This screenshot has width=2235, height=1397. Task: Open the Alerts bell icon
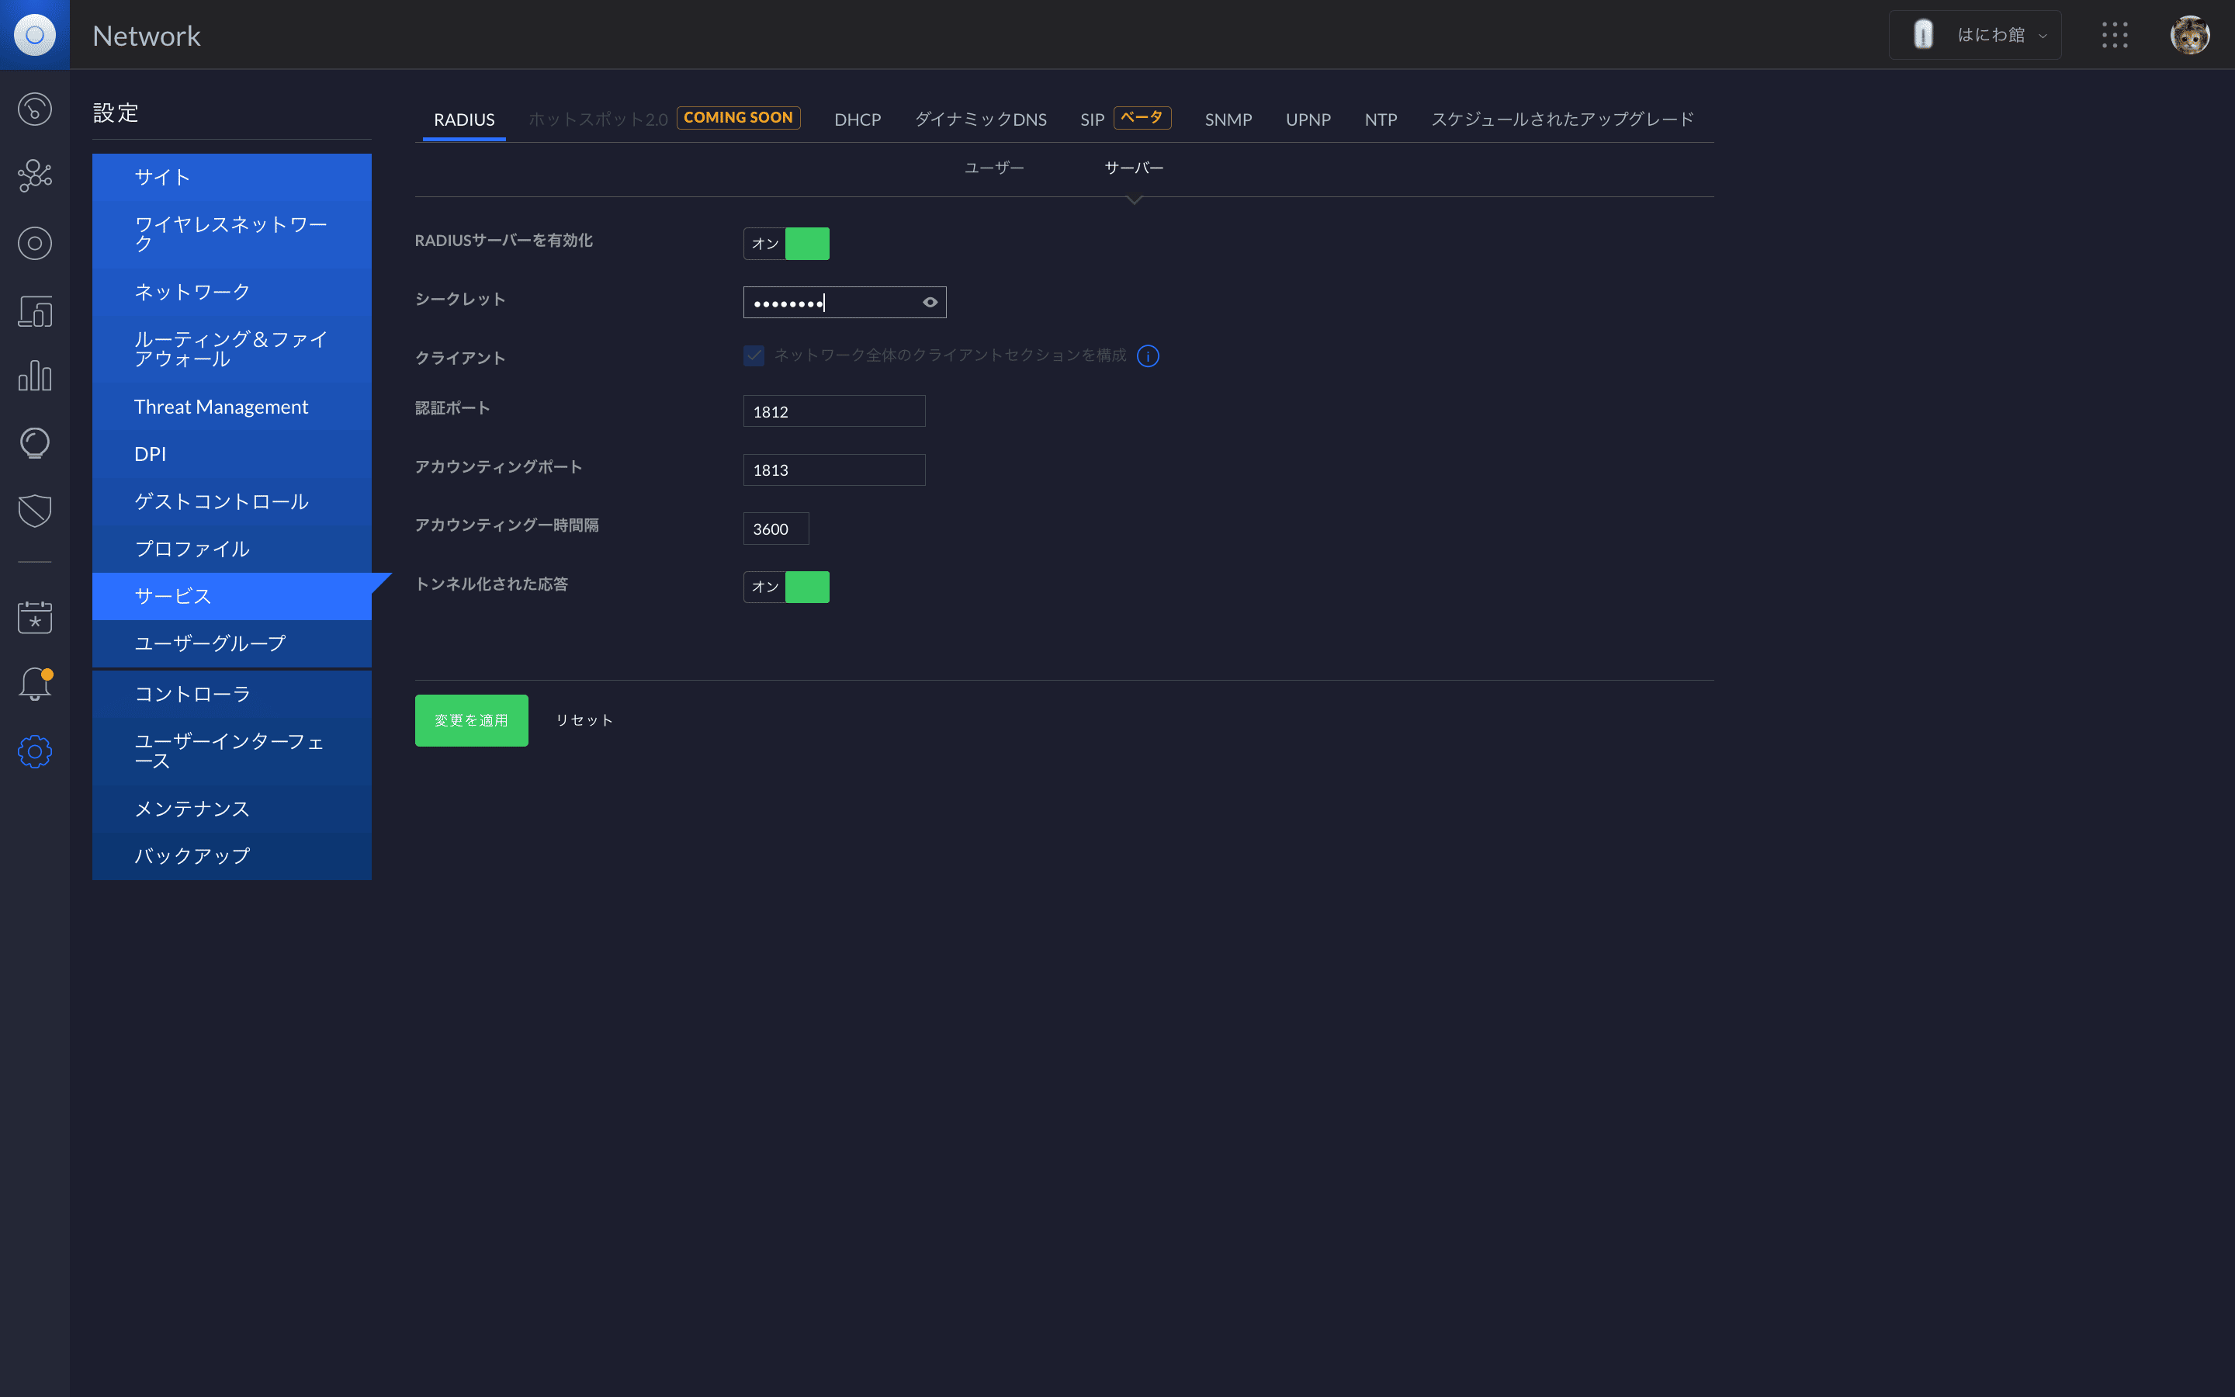coord(34,685)
